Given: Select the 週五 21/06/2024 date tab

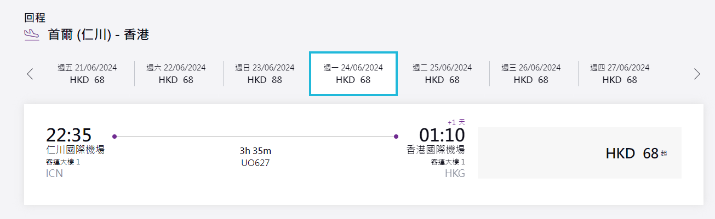Looking at the screenshot, I should [x=87, y=74].
